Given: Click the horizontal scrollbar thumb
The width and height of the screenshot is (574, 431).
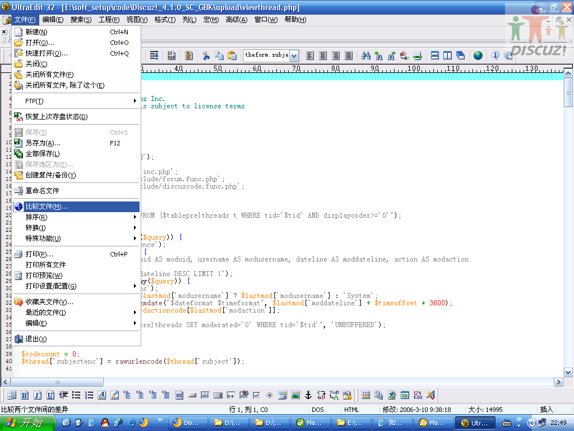Looking at the screenshot, I should point(57,382).
